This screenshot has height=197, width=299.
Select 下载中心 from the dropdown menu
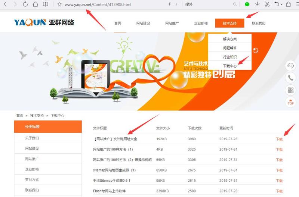coord(229,66)
